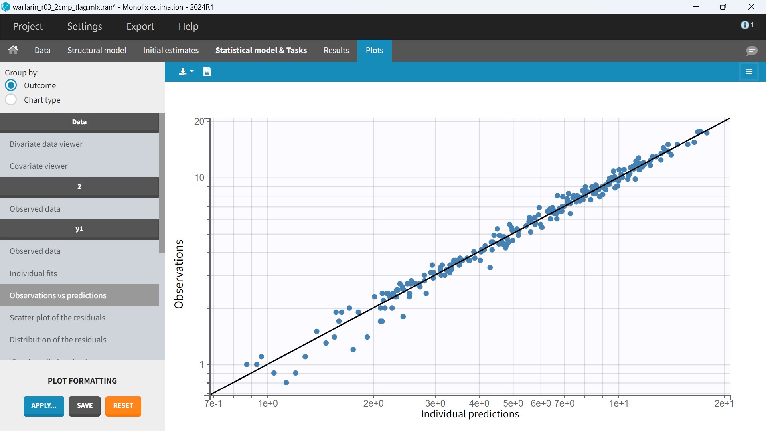
Task: Switch to the Results tab
Action: point(336,51)
